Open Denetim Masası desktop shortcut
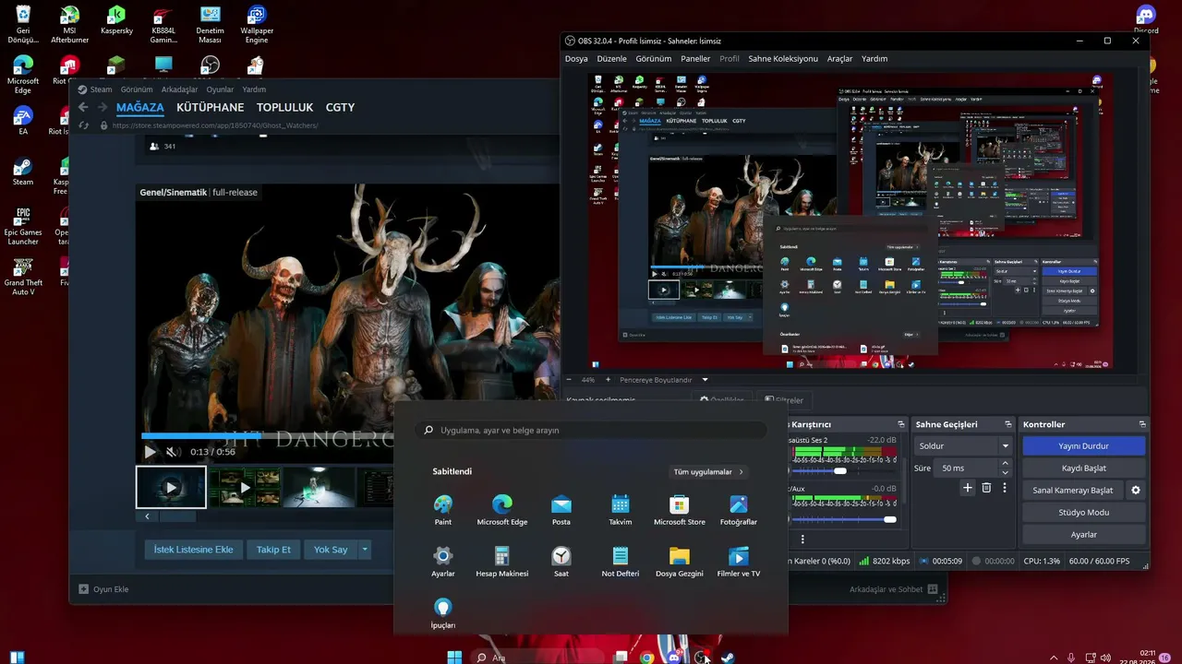1182x664 pixels. coord(210,25)
